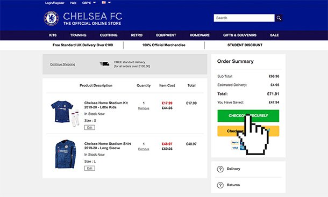The height and width of the screenshot is (197, 328).
Task: Open the KITS menu
Action: click(x=53, y=35)
